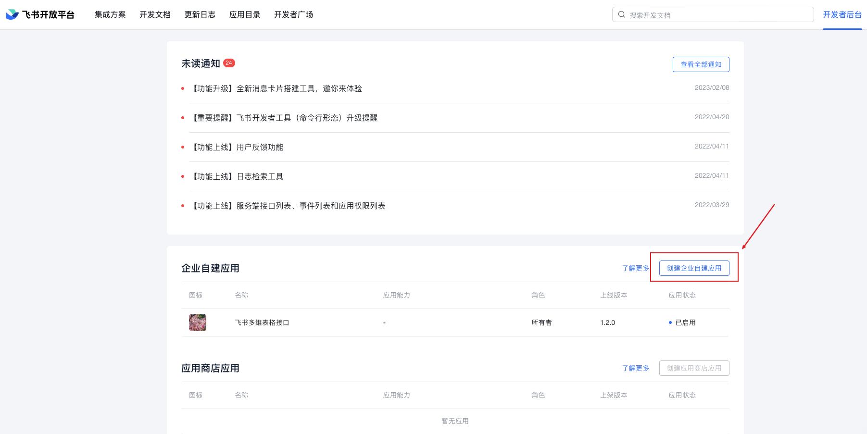Click date 2022/04/20
The height and width of the screenshot is (434, 867).
point(712,117)
